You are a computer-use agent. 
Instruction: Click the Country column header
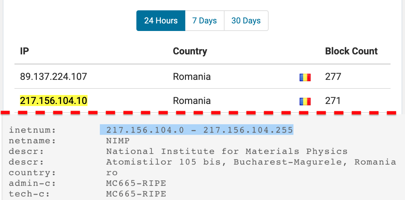[x=190, y=51]
